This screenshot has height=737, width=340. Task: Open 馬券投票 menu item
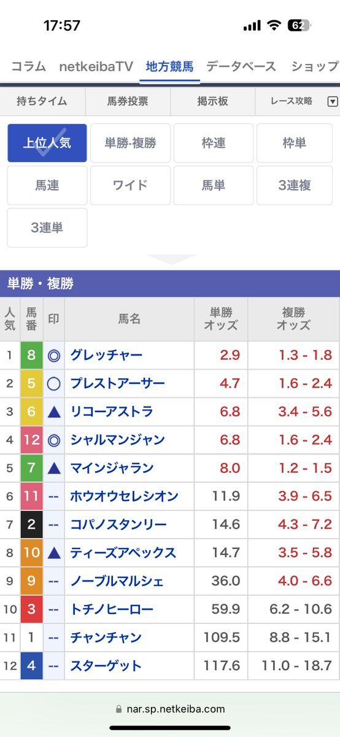click(128, 102)
